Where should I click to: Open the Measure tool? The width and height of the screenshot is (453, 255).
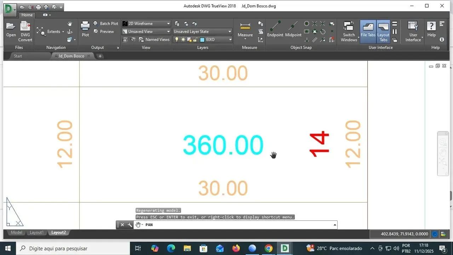245,27
